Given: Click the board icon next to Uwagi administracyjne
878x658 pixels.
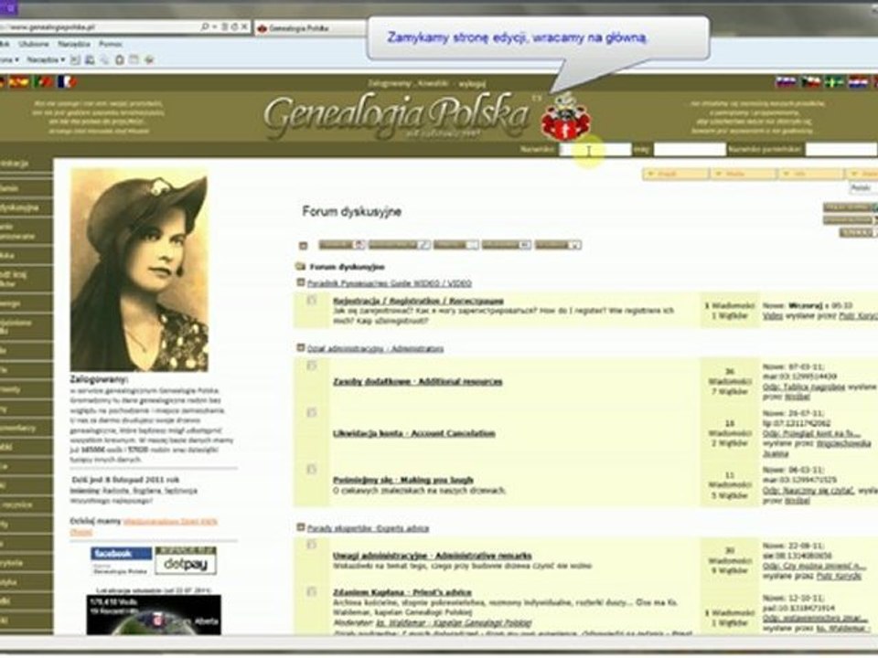Looking at the screenshot, I should click(312, 545).
